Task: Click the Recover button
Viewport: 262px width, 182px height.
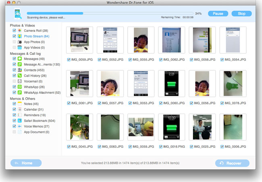Action: coord(232,163)
